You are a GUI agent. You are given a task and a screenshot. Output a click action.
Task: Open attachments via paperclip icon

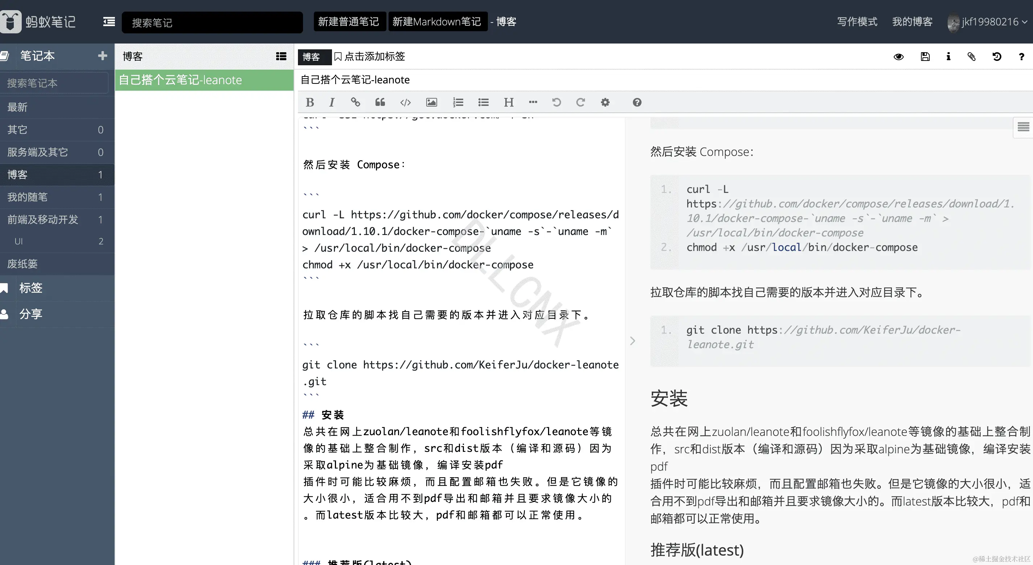coord(971,57)
